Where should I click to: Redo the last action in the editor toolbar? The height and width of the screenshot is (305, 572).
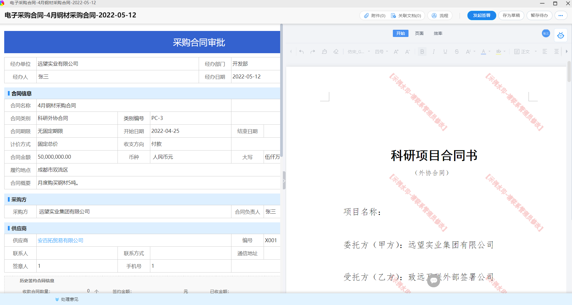[x=313, y=52]
